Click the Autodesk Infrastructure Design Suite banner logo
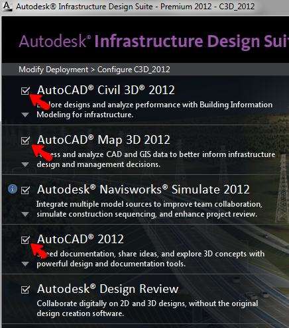This screenshot has width=289, height=328. (154, 41)
